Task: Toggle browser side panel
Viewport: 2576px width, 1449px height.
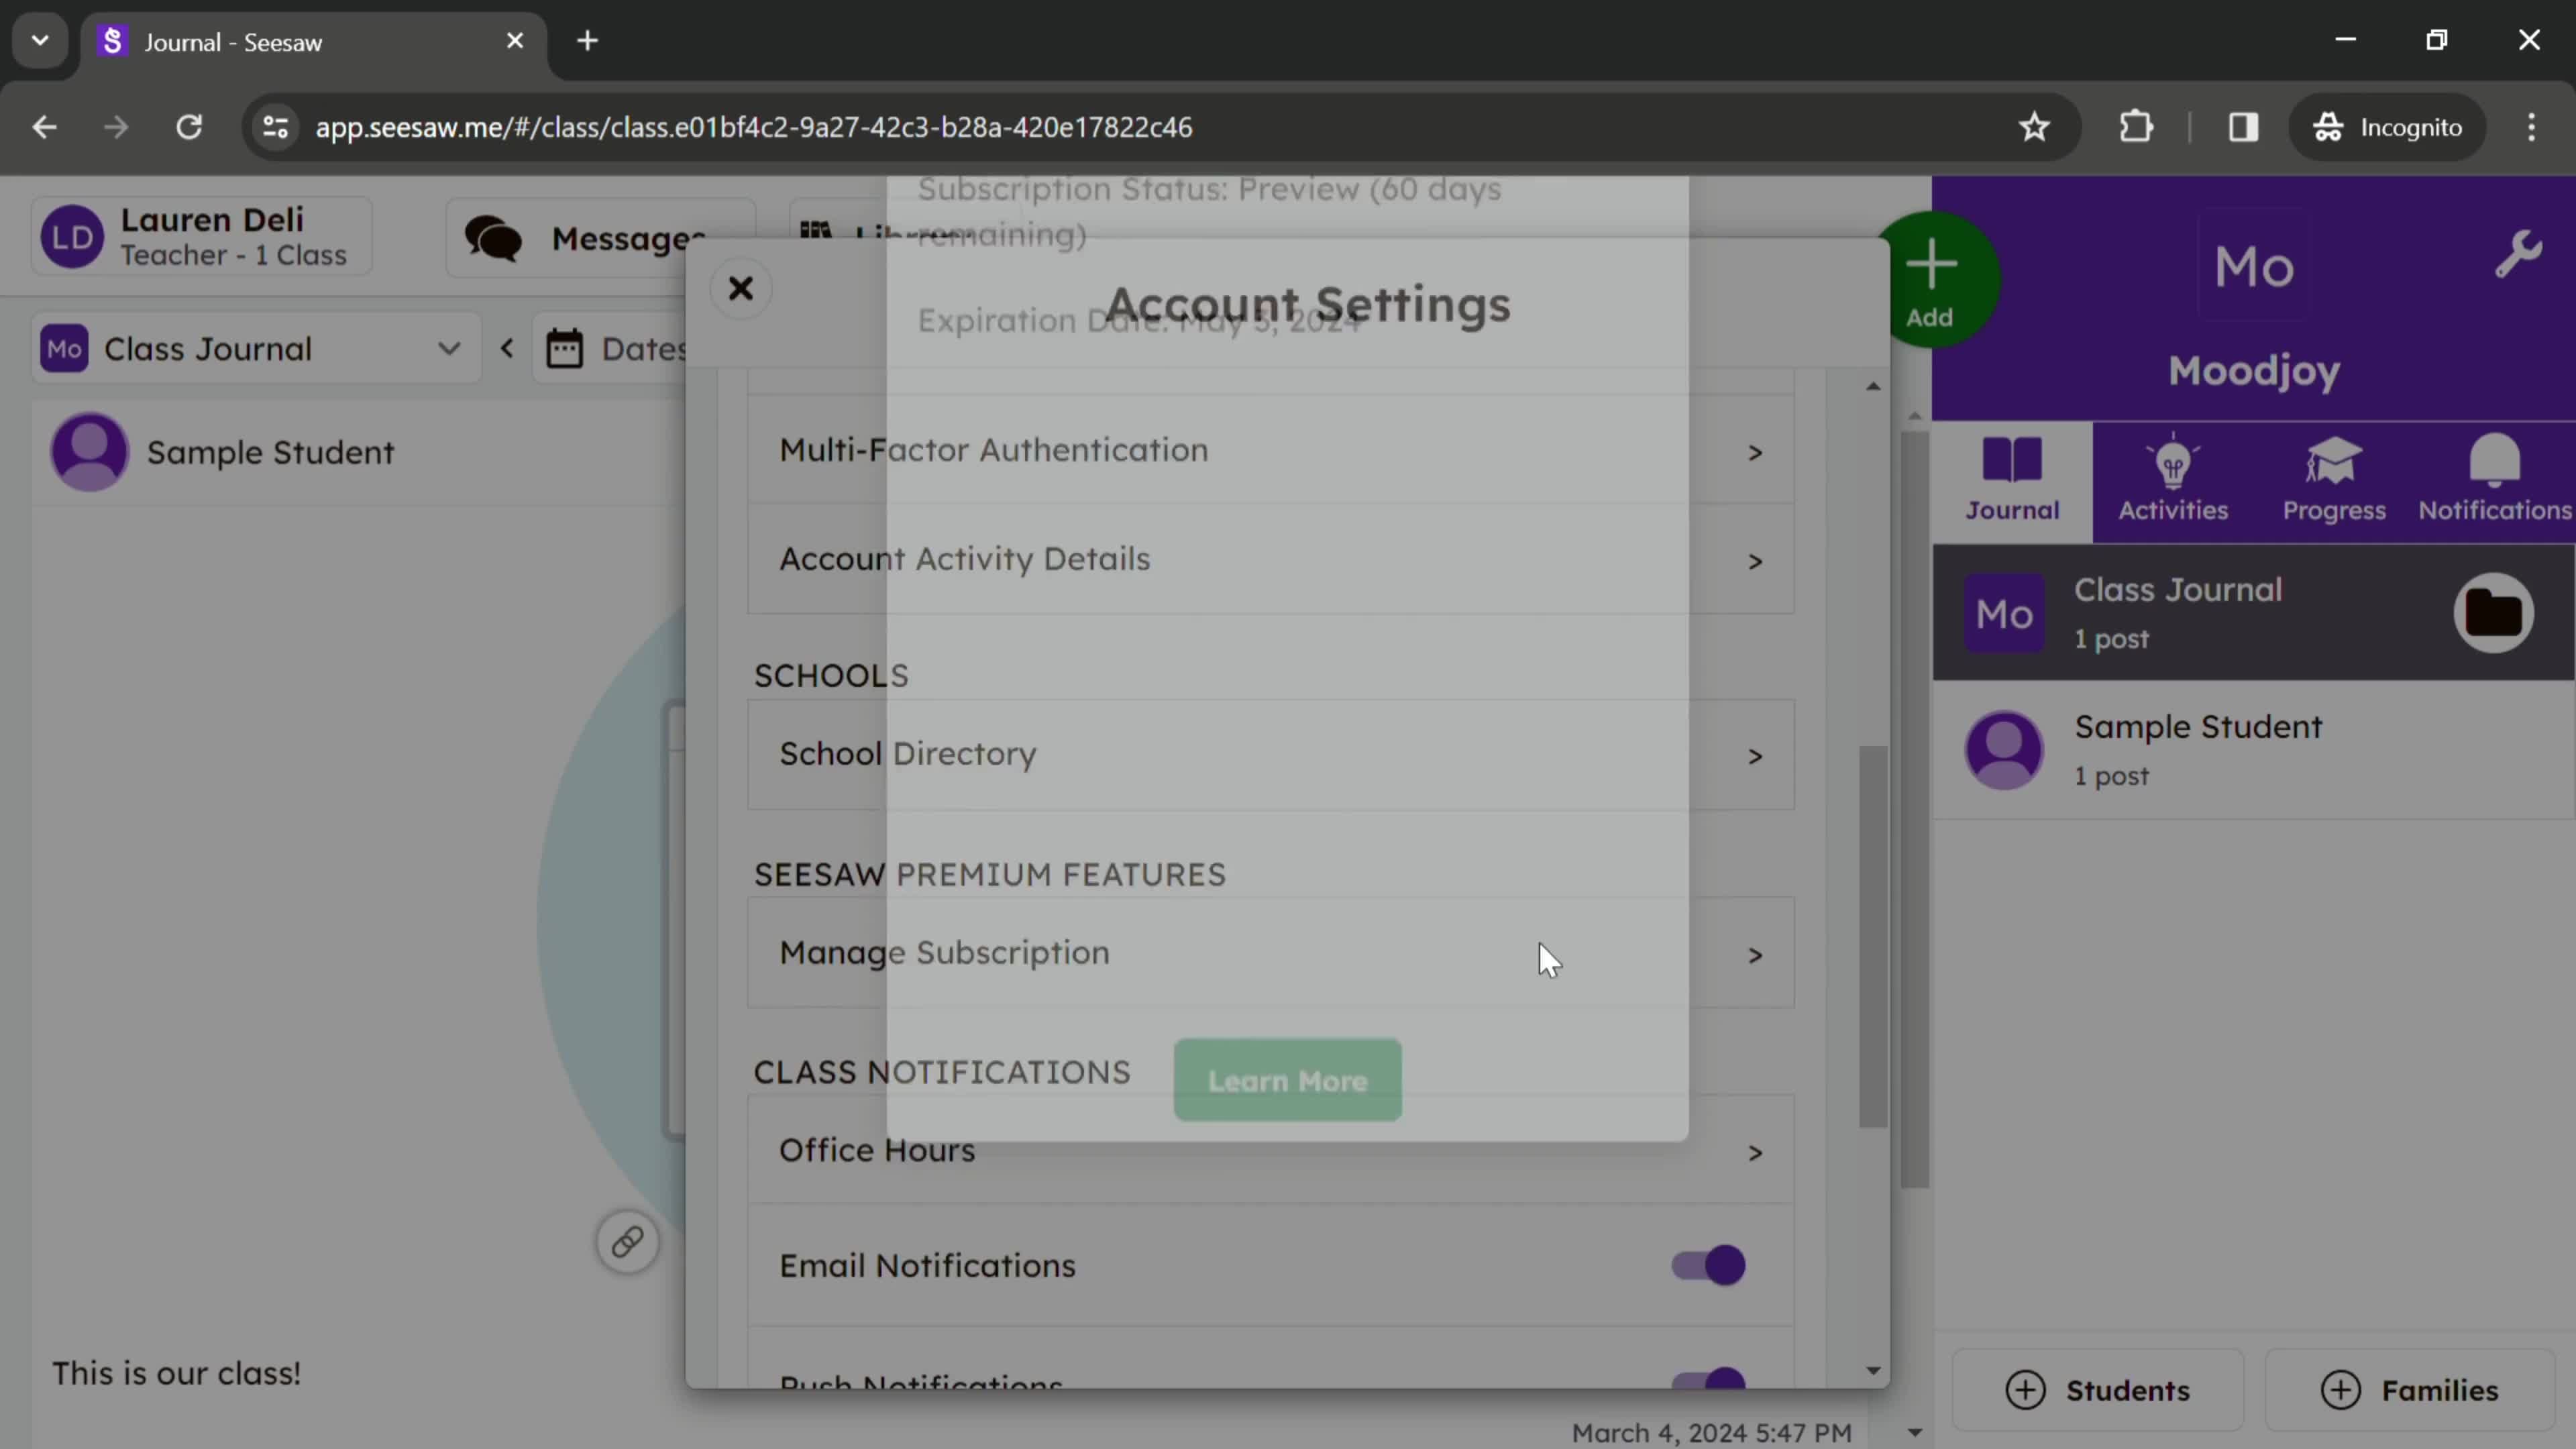Action: point(2243,127)
